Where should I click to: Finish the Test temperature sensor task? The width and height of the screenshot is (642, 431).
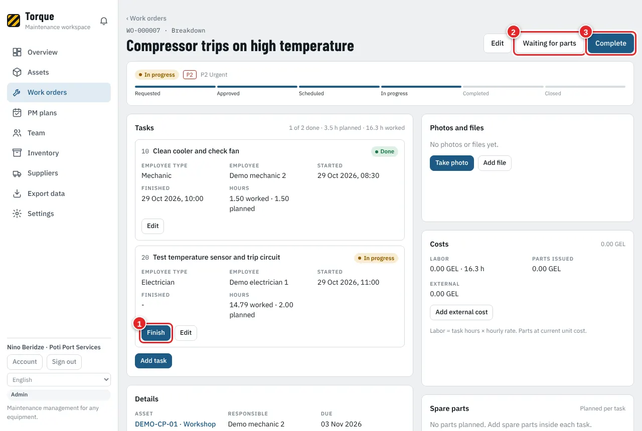[156, 333]
